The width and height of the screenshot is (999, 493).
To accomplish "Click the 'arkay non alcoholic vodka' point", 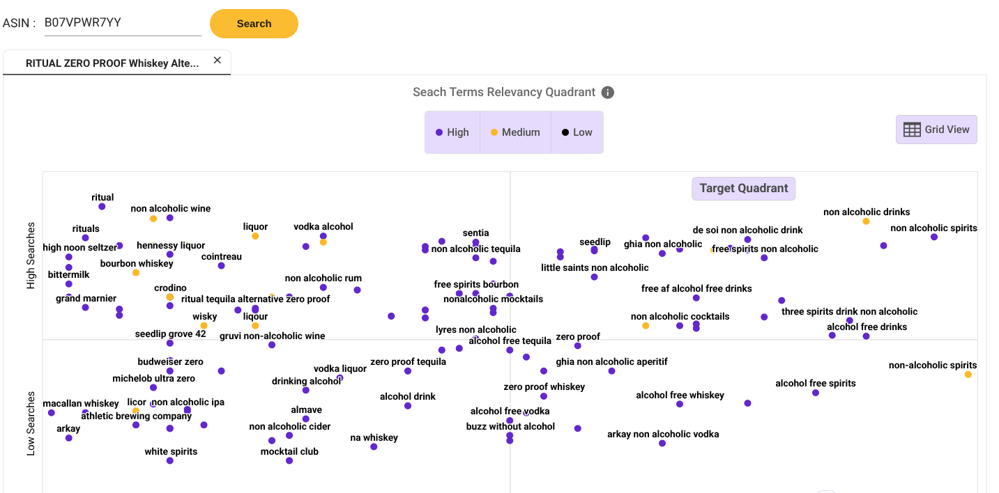I will coord(662,444).
